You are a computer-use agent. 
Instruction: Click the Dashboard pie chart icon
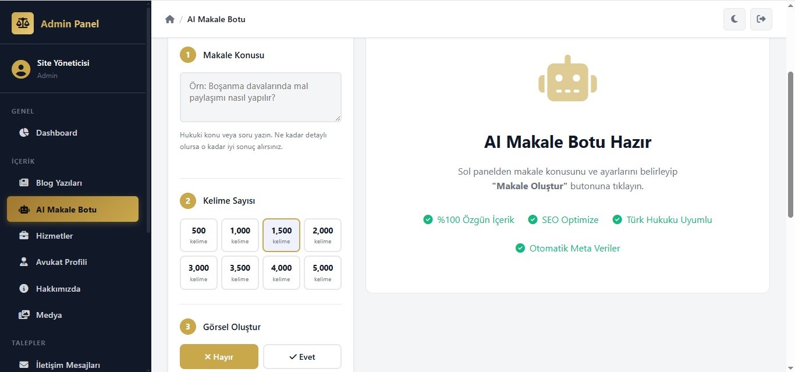click(24, 133)
